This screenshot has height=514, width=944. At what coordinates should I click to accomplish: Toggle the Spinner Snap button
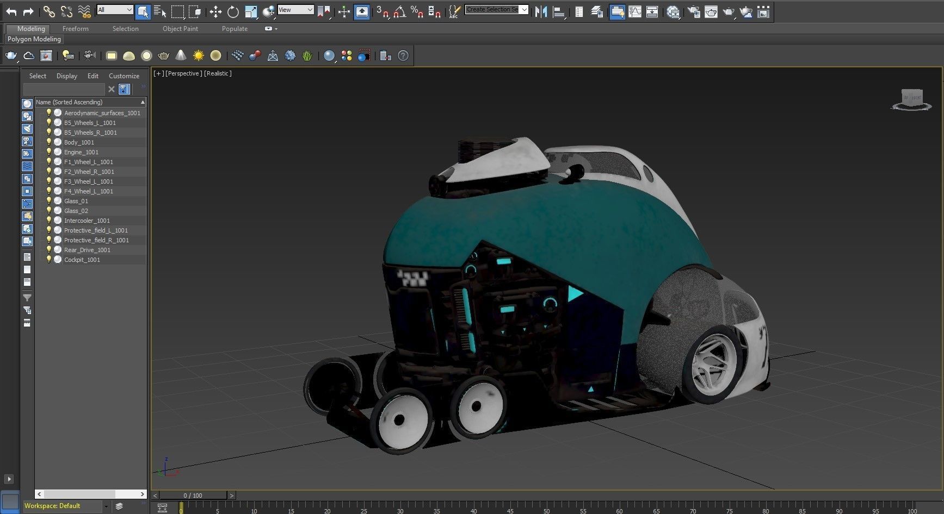(435, 11)
